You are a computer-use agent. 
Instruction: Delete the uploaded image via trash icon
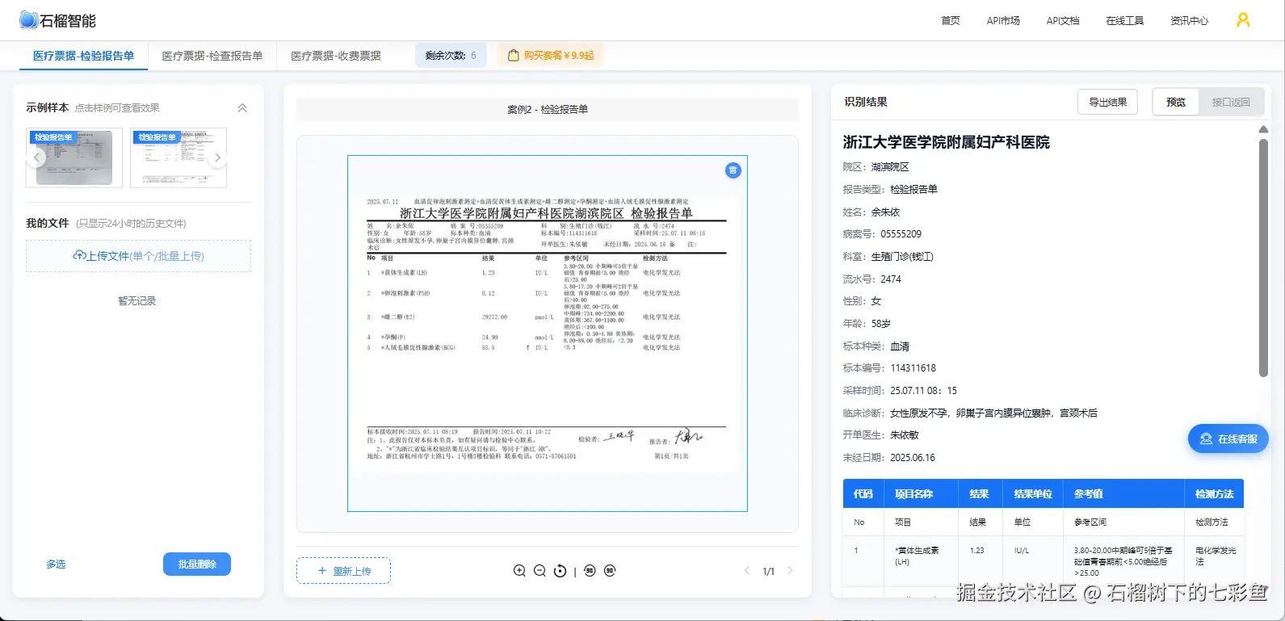pos(733,170)
